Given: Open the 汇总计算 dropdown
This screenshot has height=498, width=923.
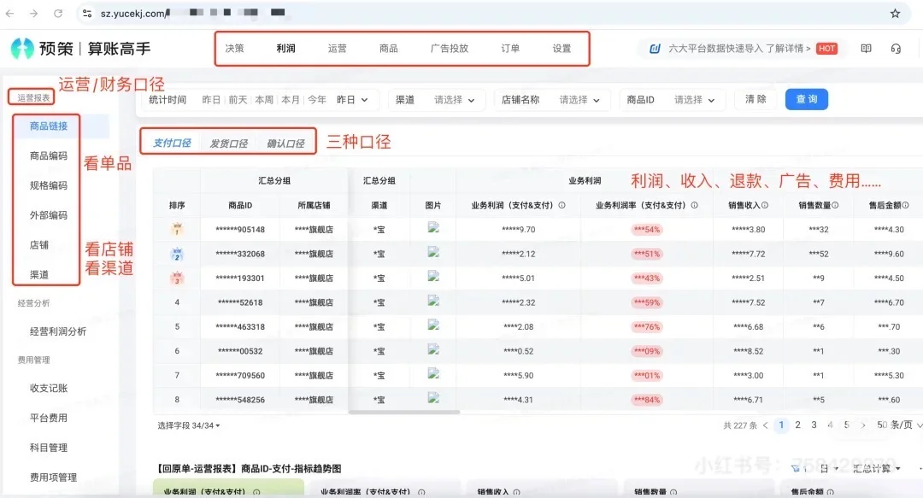Looking at the screenshot, I should 877,469.
